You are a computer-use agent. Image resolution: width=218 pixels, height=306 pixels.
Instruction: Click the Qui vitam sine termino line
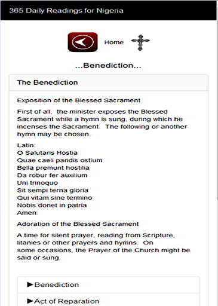(x=54, y=198)
